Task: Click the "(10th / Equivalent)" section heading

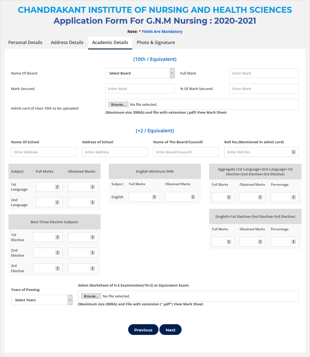Action: pos(155,59)
